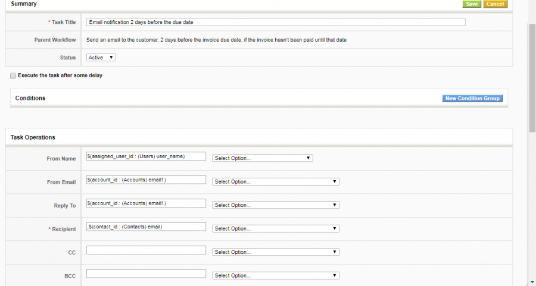Click the orange Cancel button
536x286 pixels.
tap(494, 4)
